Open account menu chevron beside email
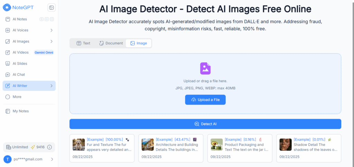 click(x=52, y=159)
